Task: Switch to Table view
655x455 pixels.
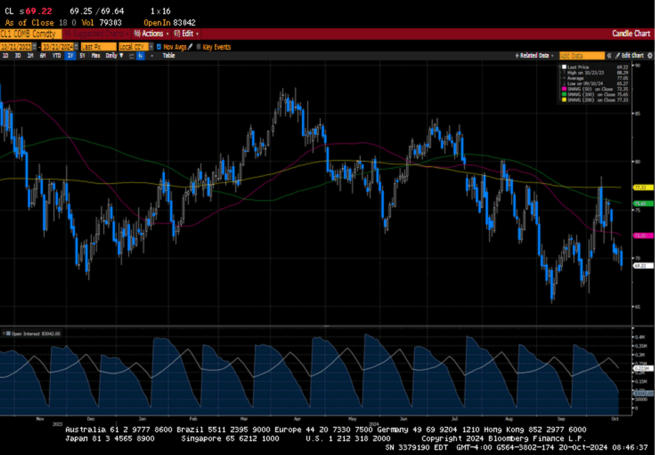Action: [169, 56]
